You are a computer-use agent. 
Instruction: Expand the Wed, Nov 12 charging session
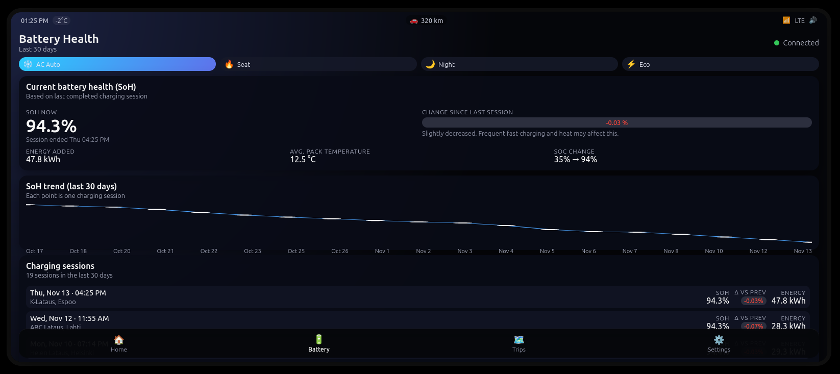pos(357,321)
